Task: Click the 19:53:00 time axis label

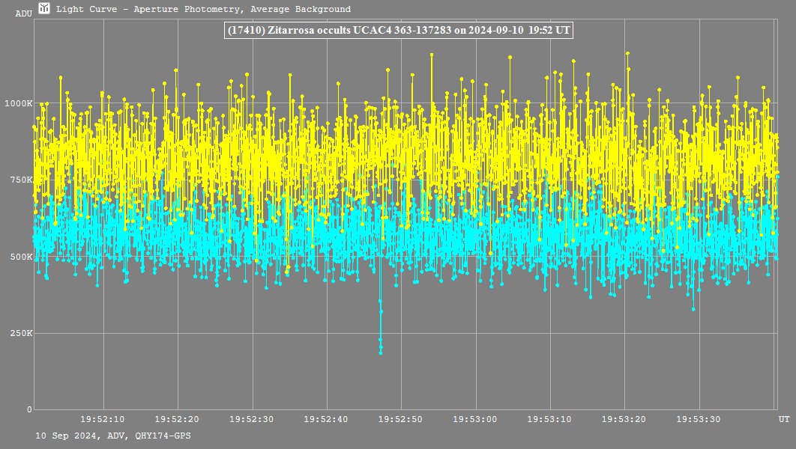Action: (475, 418)
